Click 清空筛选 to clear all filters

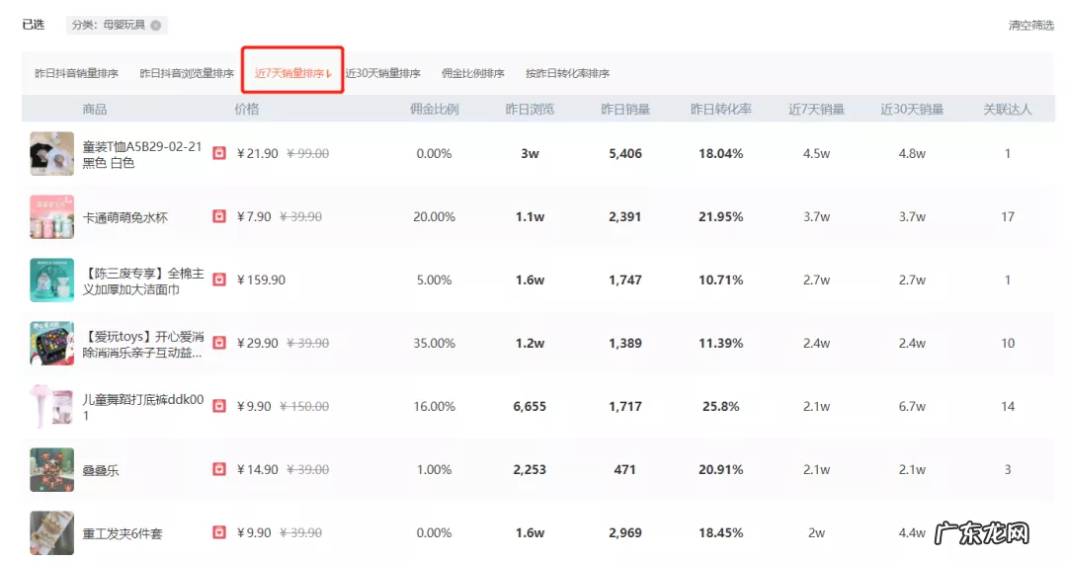1030,26
